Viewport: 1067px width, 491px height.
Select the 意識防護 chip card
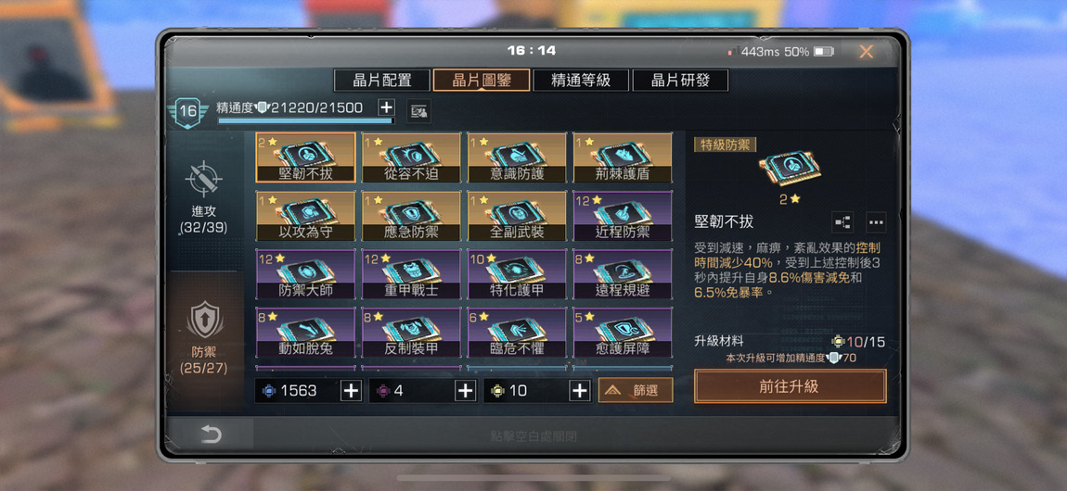pyautogui.click(x=517, y=157)
